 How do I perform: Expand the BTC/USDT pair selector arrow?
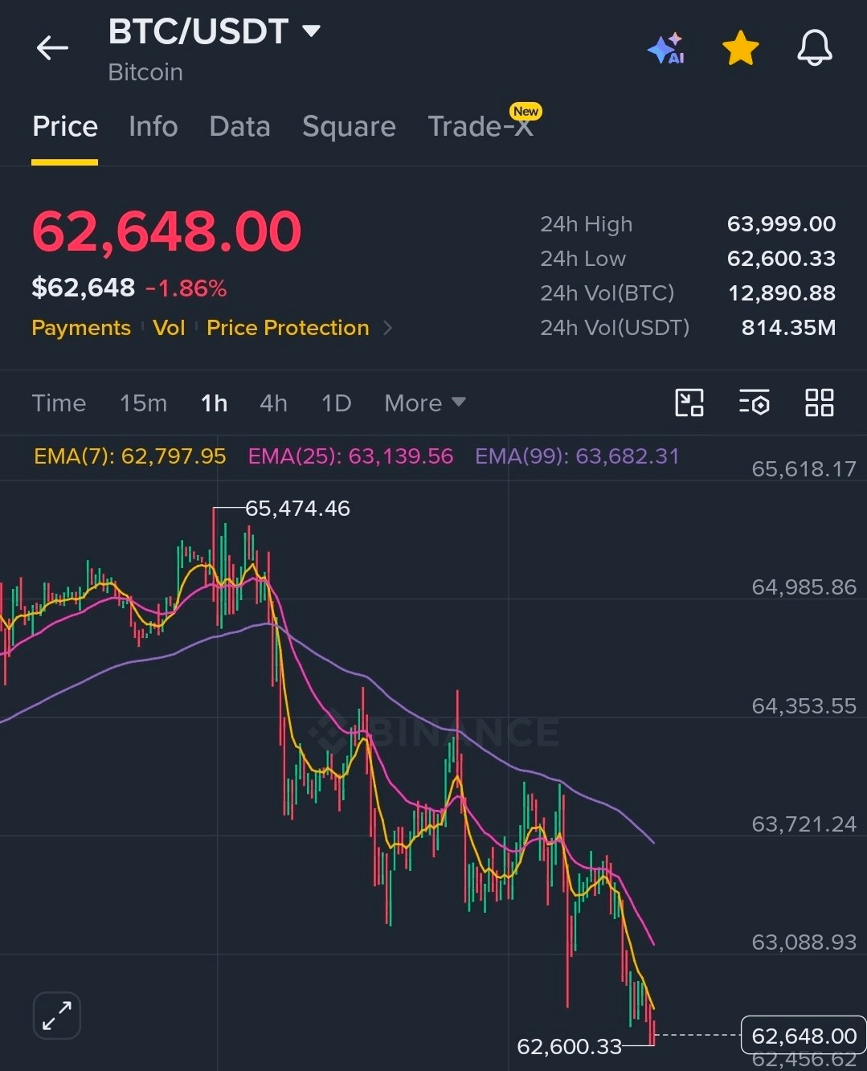click(x=311, y=31)
